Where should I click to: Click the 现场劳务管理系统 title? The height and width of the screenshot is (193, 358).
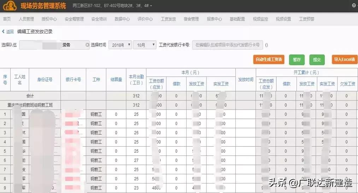click(x=43, y=6)
